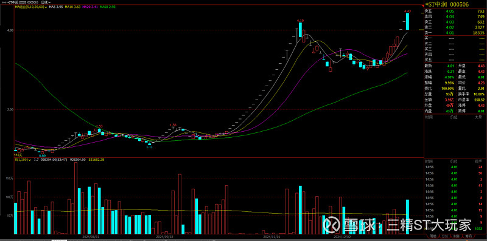This screenshot has width=487, height=241.
Task: Click the 振幅 9.95% value
Action: coord(449,83)
